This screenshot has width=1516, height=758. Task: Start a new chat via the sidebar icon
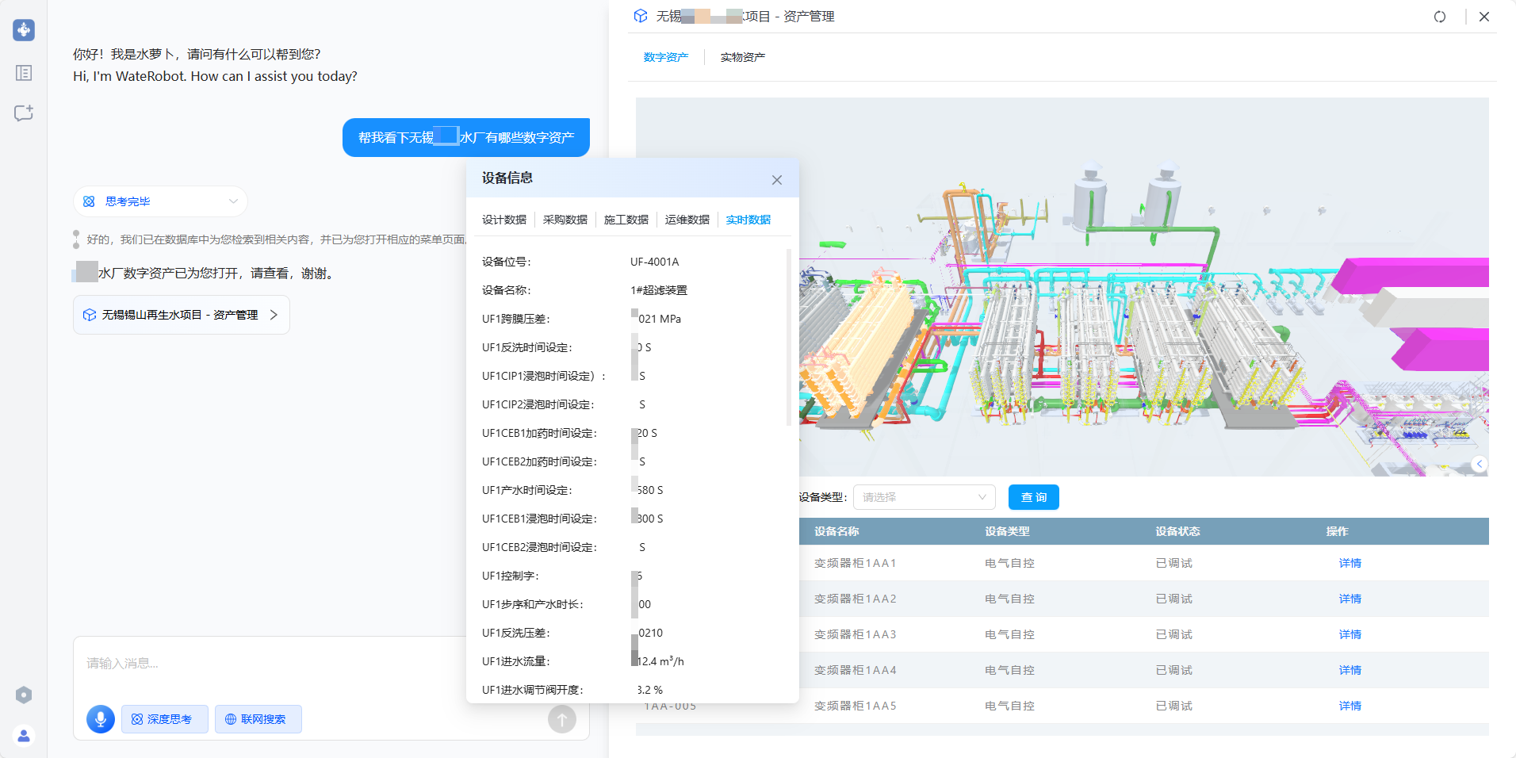pyautogui.click(x=24, y=113)
